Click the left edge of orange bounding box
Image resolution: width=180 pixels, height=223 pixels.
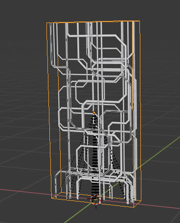(x=49, y=111)
